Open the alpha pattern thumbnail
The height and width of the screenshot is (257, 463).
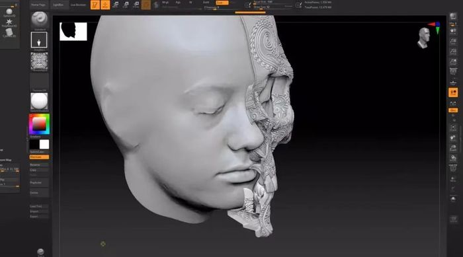[x=39, y=61]
